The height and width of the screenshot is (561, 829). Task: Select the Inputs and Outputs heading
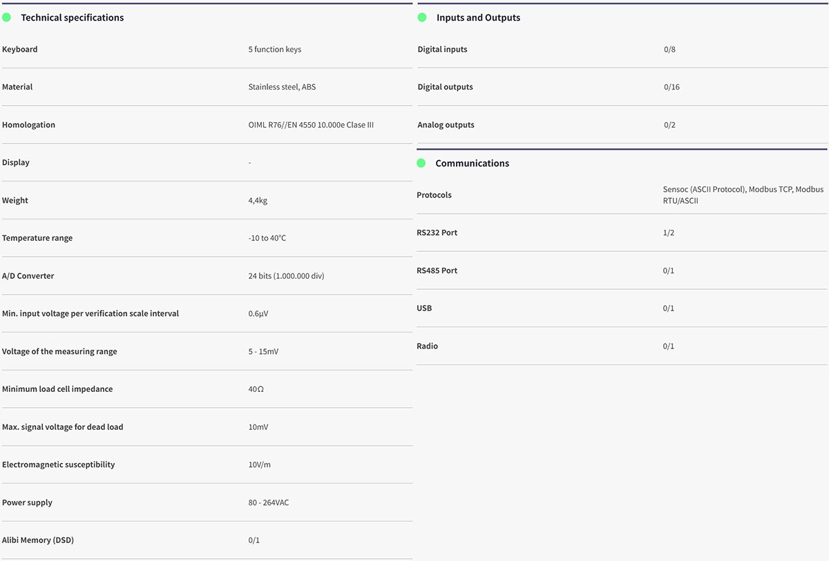click(478, 17)
